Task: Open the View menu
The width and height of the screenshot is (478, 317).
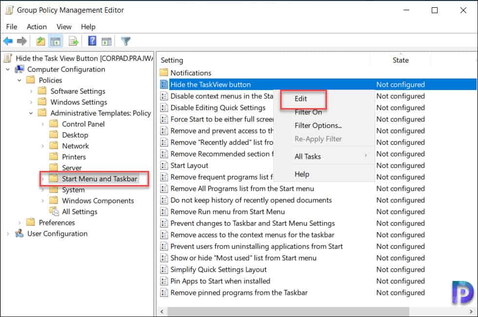Action: [64, 27]
